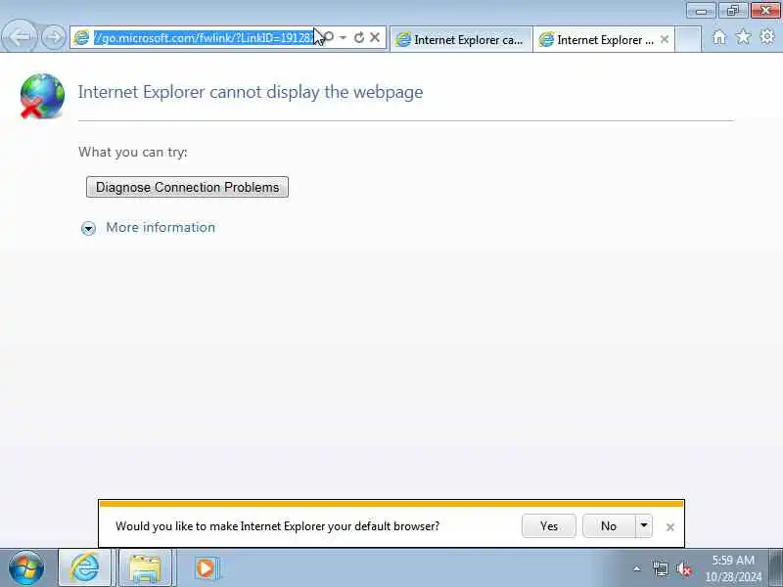Click No on default browser prompt
The width and height of the screenshot is (783, 587).
click(x=609, y=526)
